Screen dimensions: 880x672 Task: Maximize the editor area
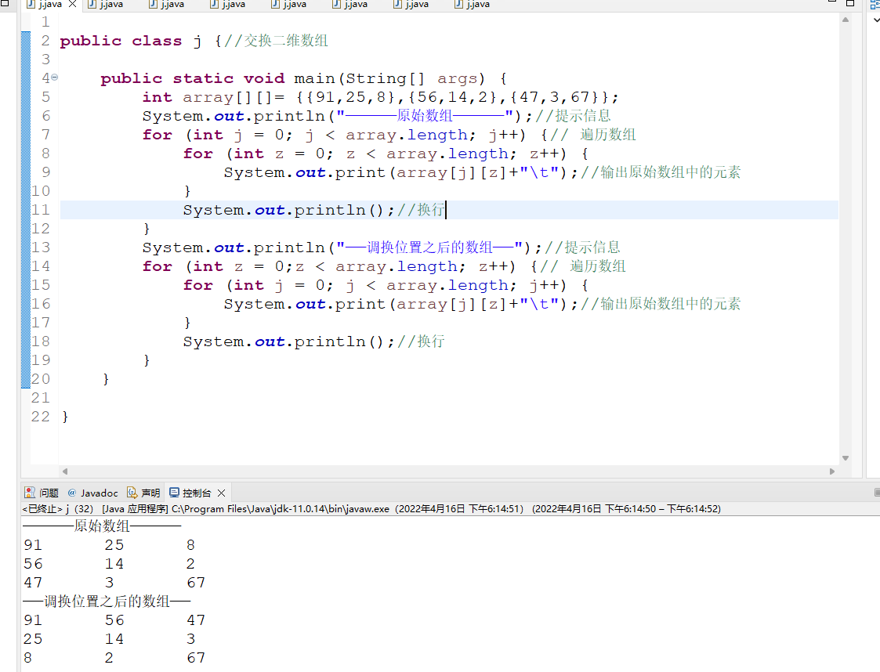point(850,3)
